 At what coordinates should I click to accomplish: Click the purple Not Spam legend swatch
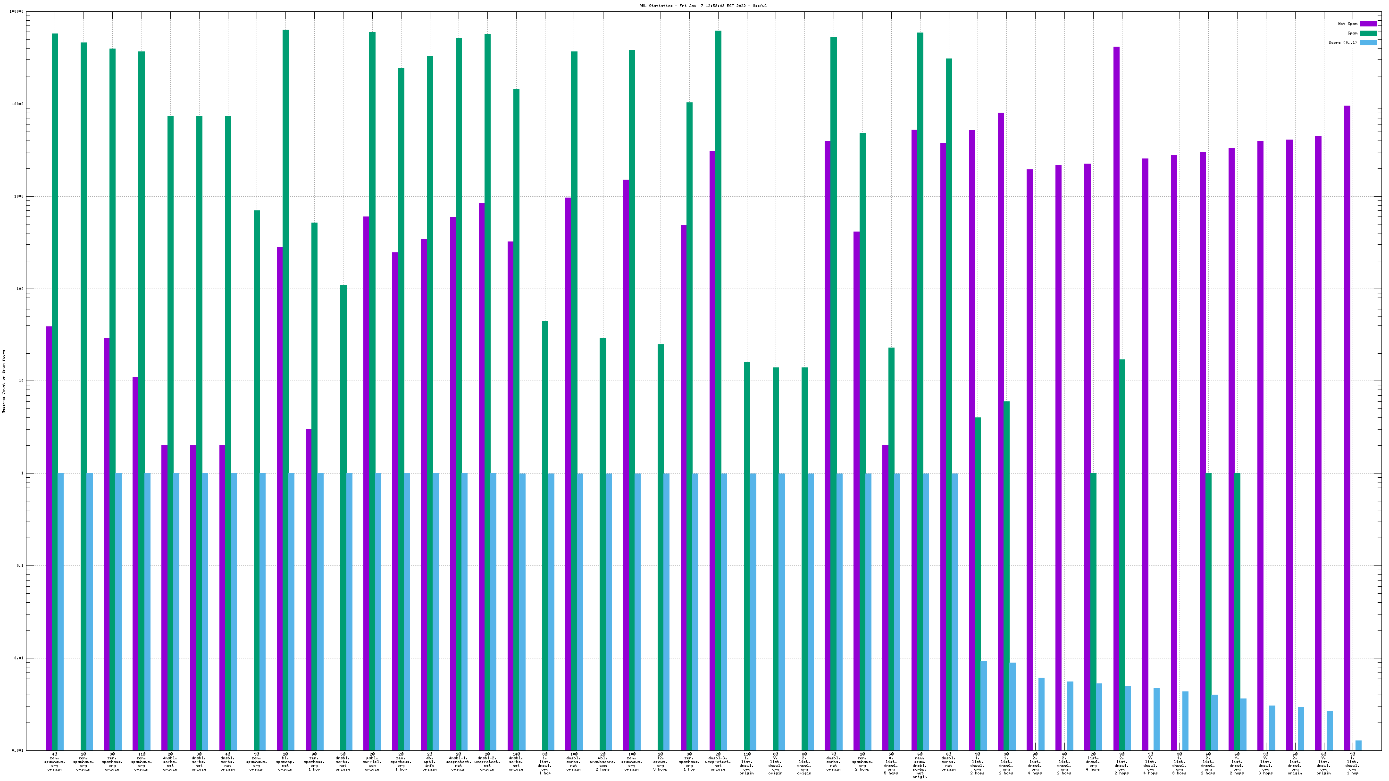click(x=1368, y=24)
